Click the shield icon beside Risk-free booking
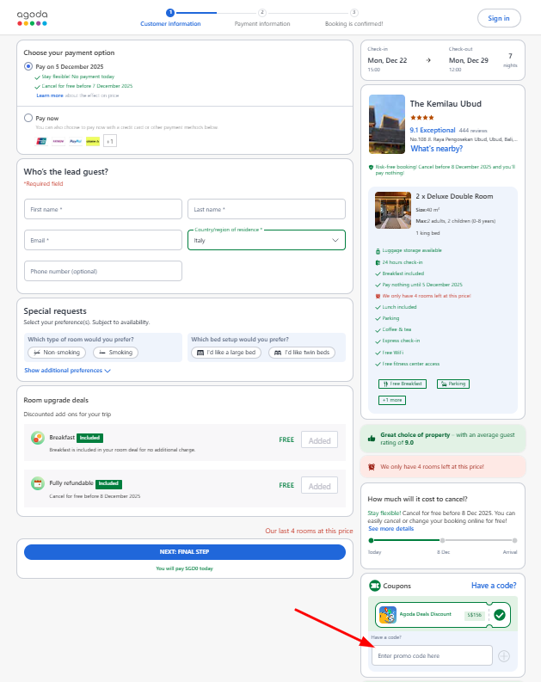Image resolution: width=541 pixels, height=682 pixels. click(371, 167)
